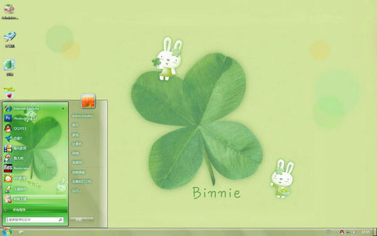Open the PPS video player entry
The width and height of the screenshot is (377, 236).
coord(35,178)
